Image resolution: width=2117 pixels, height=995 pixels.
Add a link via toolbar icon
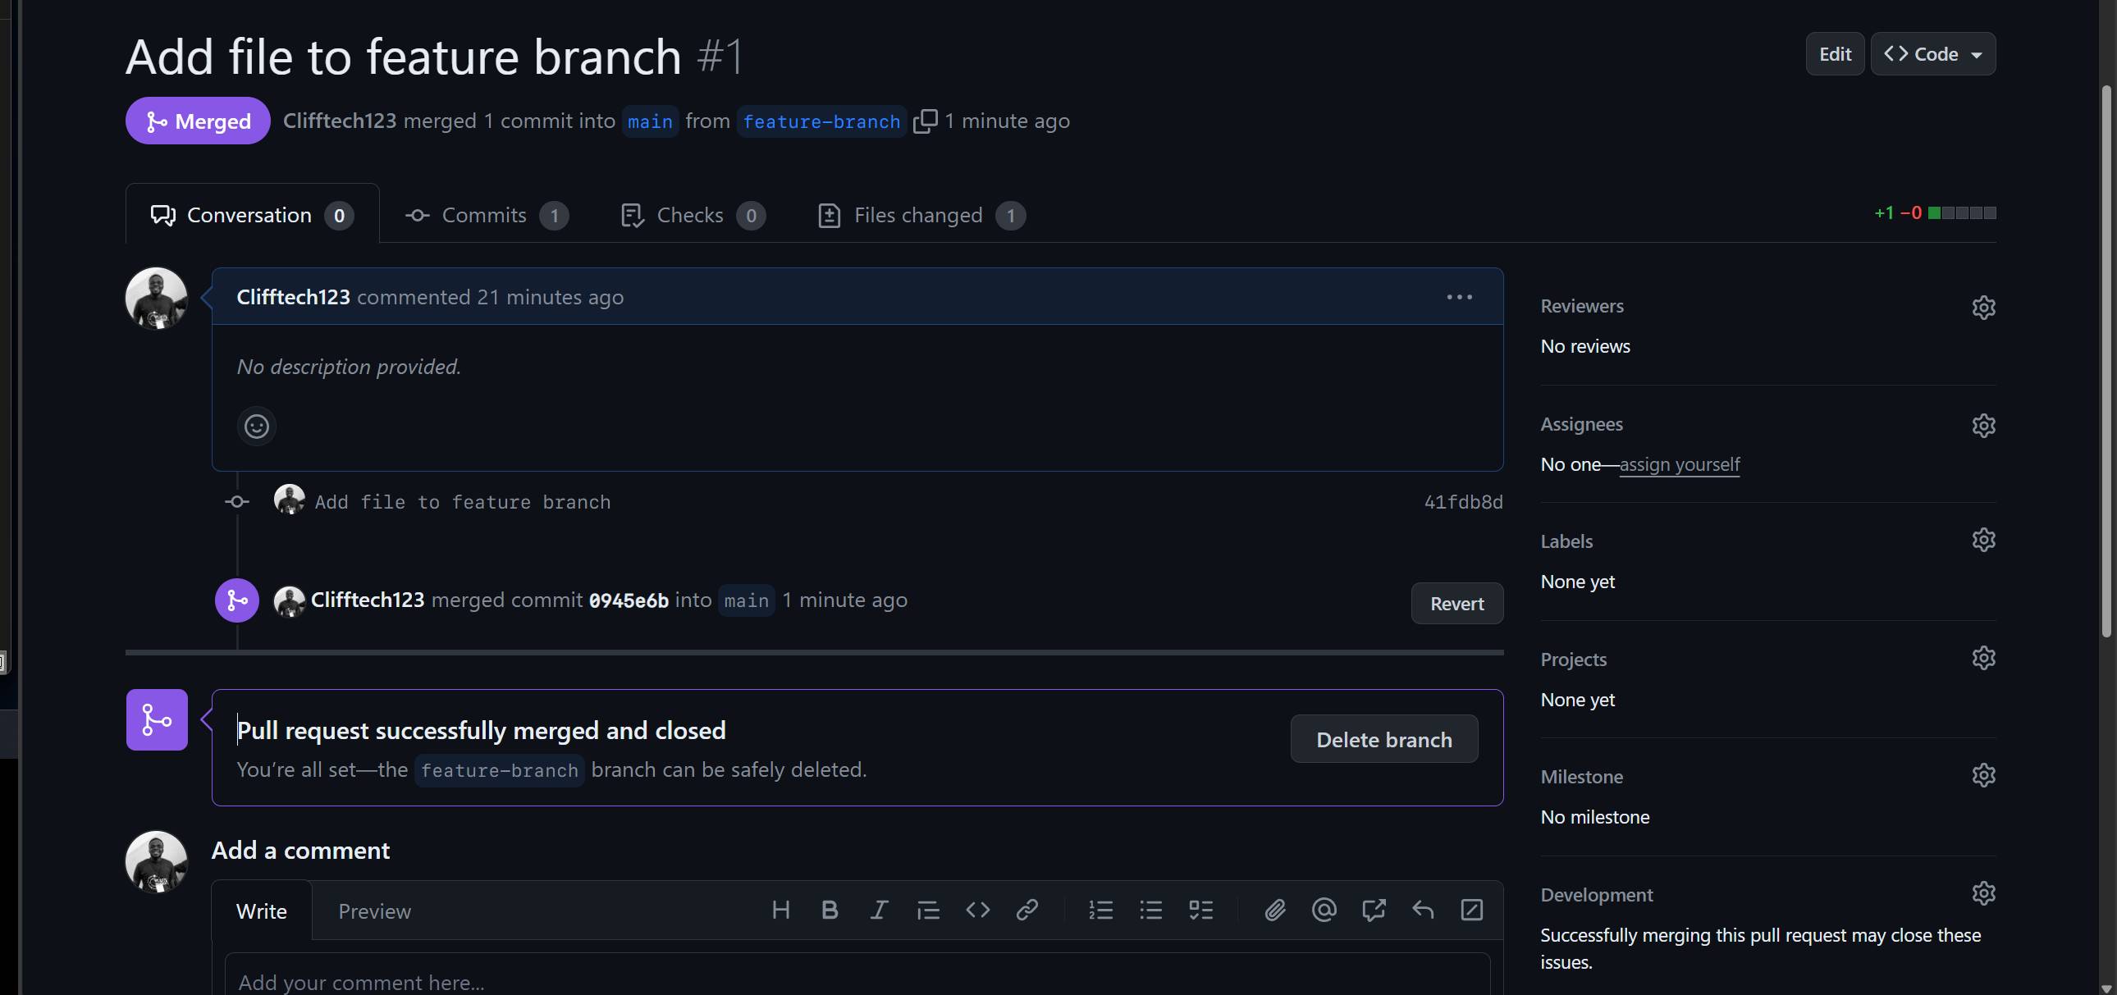coord(1026,910)
